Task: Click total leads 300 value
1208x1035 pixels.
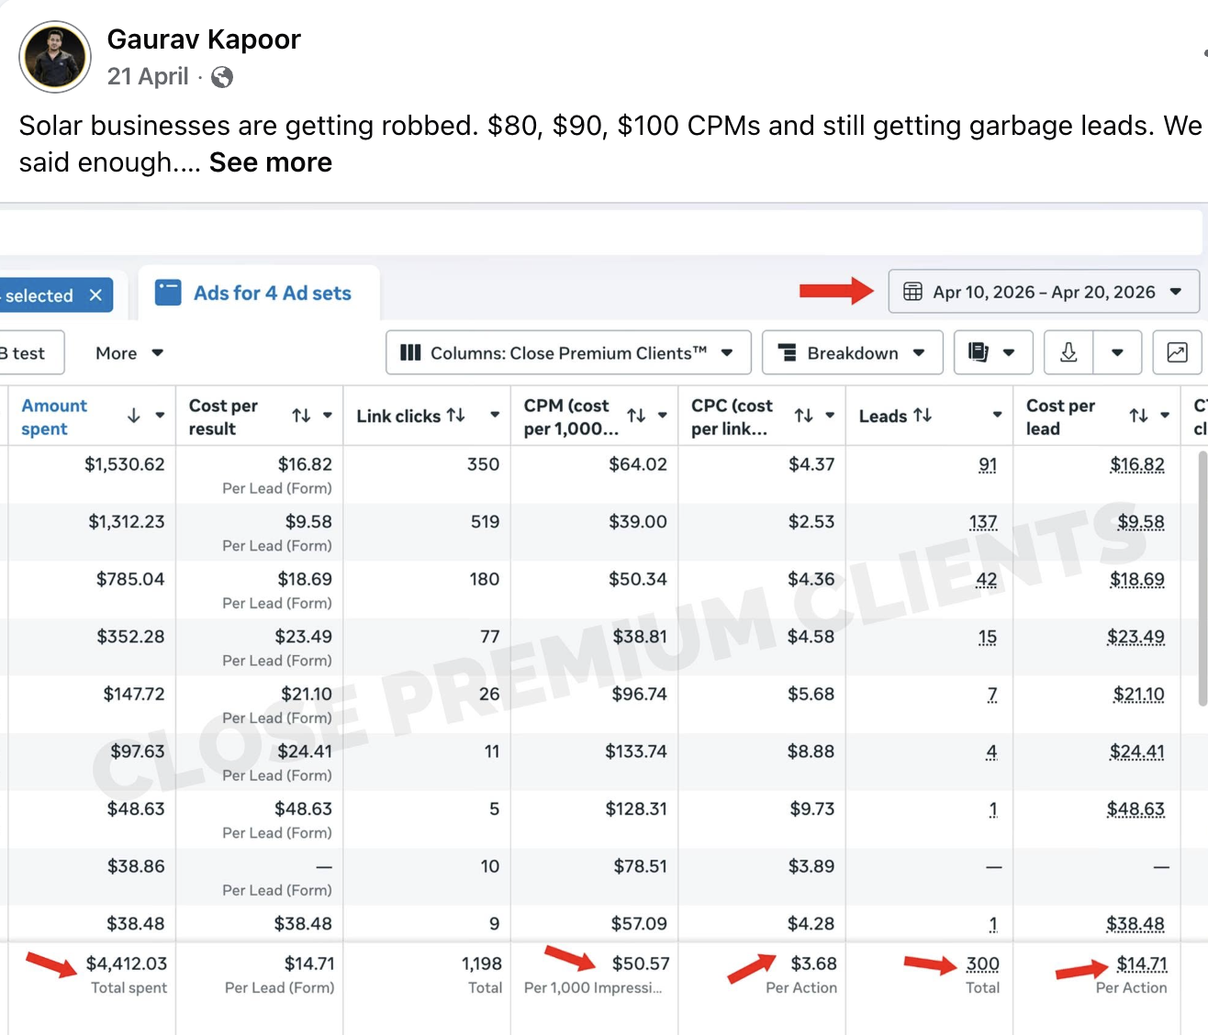Action: pos(982,964)
